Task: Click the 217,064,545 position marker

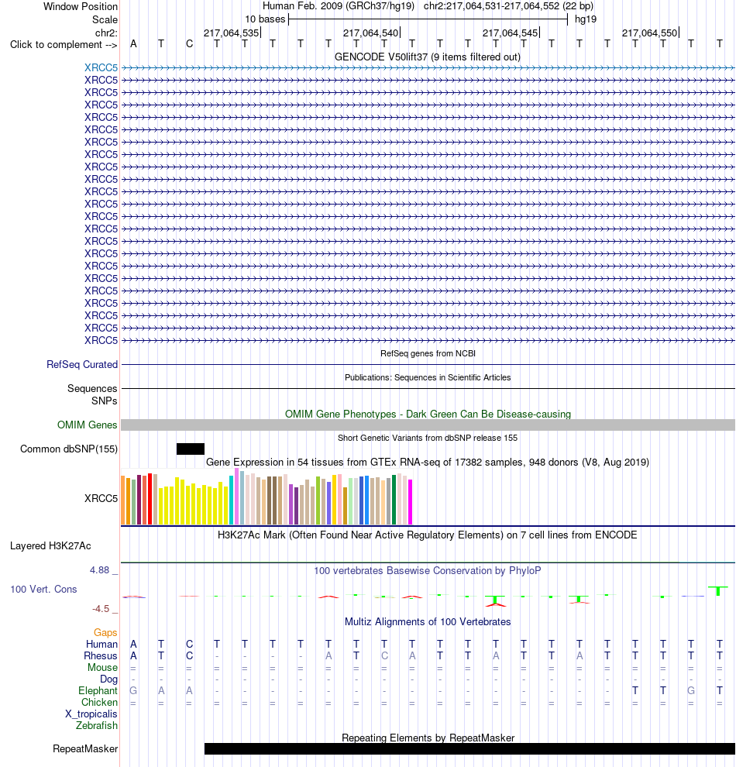Action: coord(511,33)
